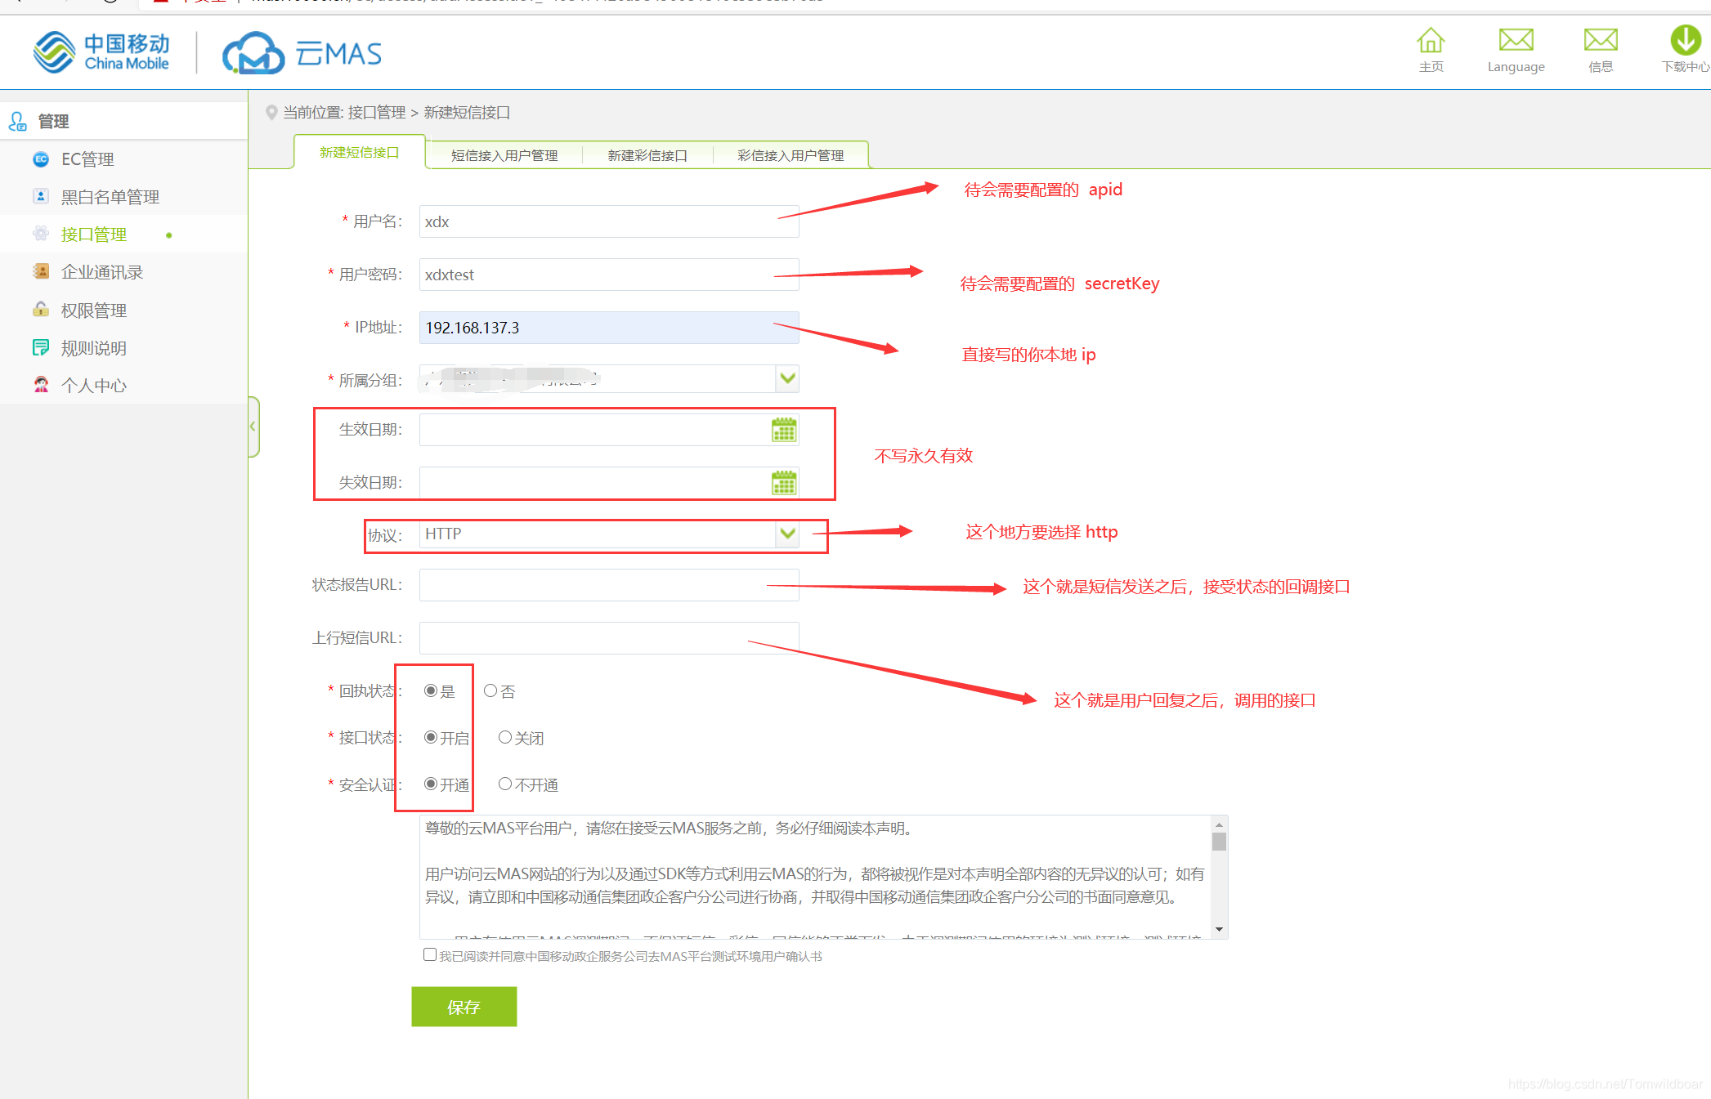Switch to 新建彩信接口 tab
This screenshot has height=1099, width=1711.
coord(647,155)
